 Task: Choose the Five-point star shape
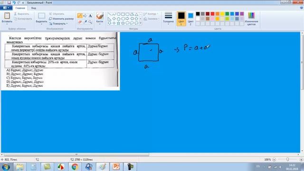[x=118, y=23]
